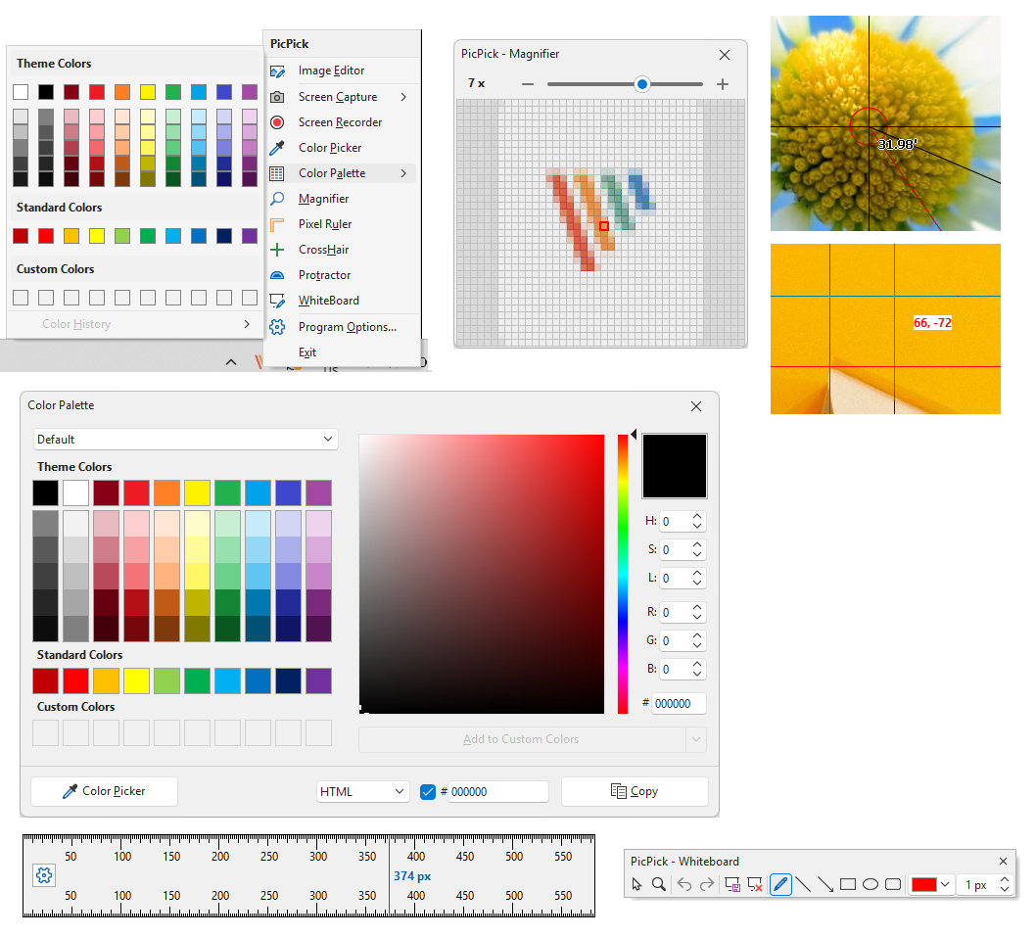
Task: Decrease the B value with down arrow
Action: (x=697, y=674)
